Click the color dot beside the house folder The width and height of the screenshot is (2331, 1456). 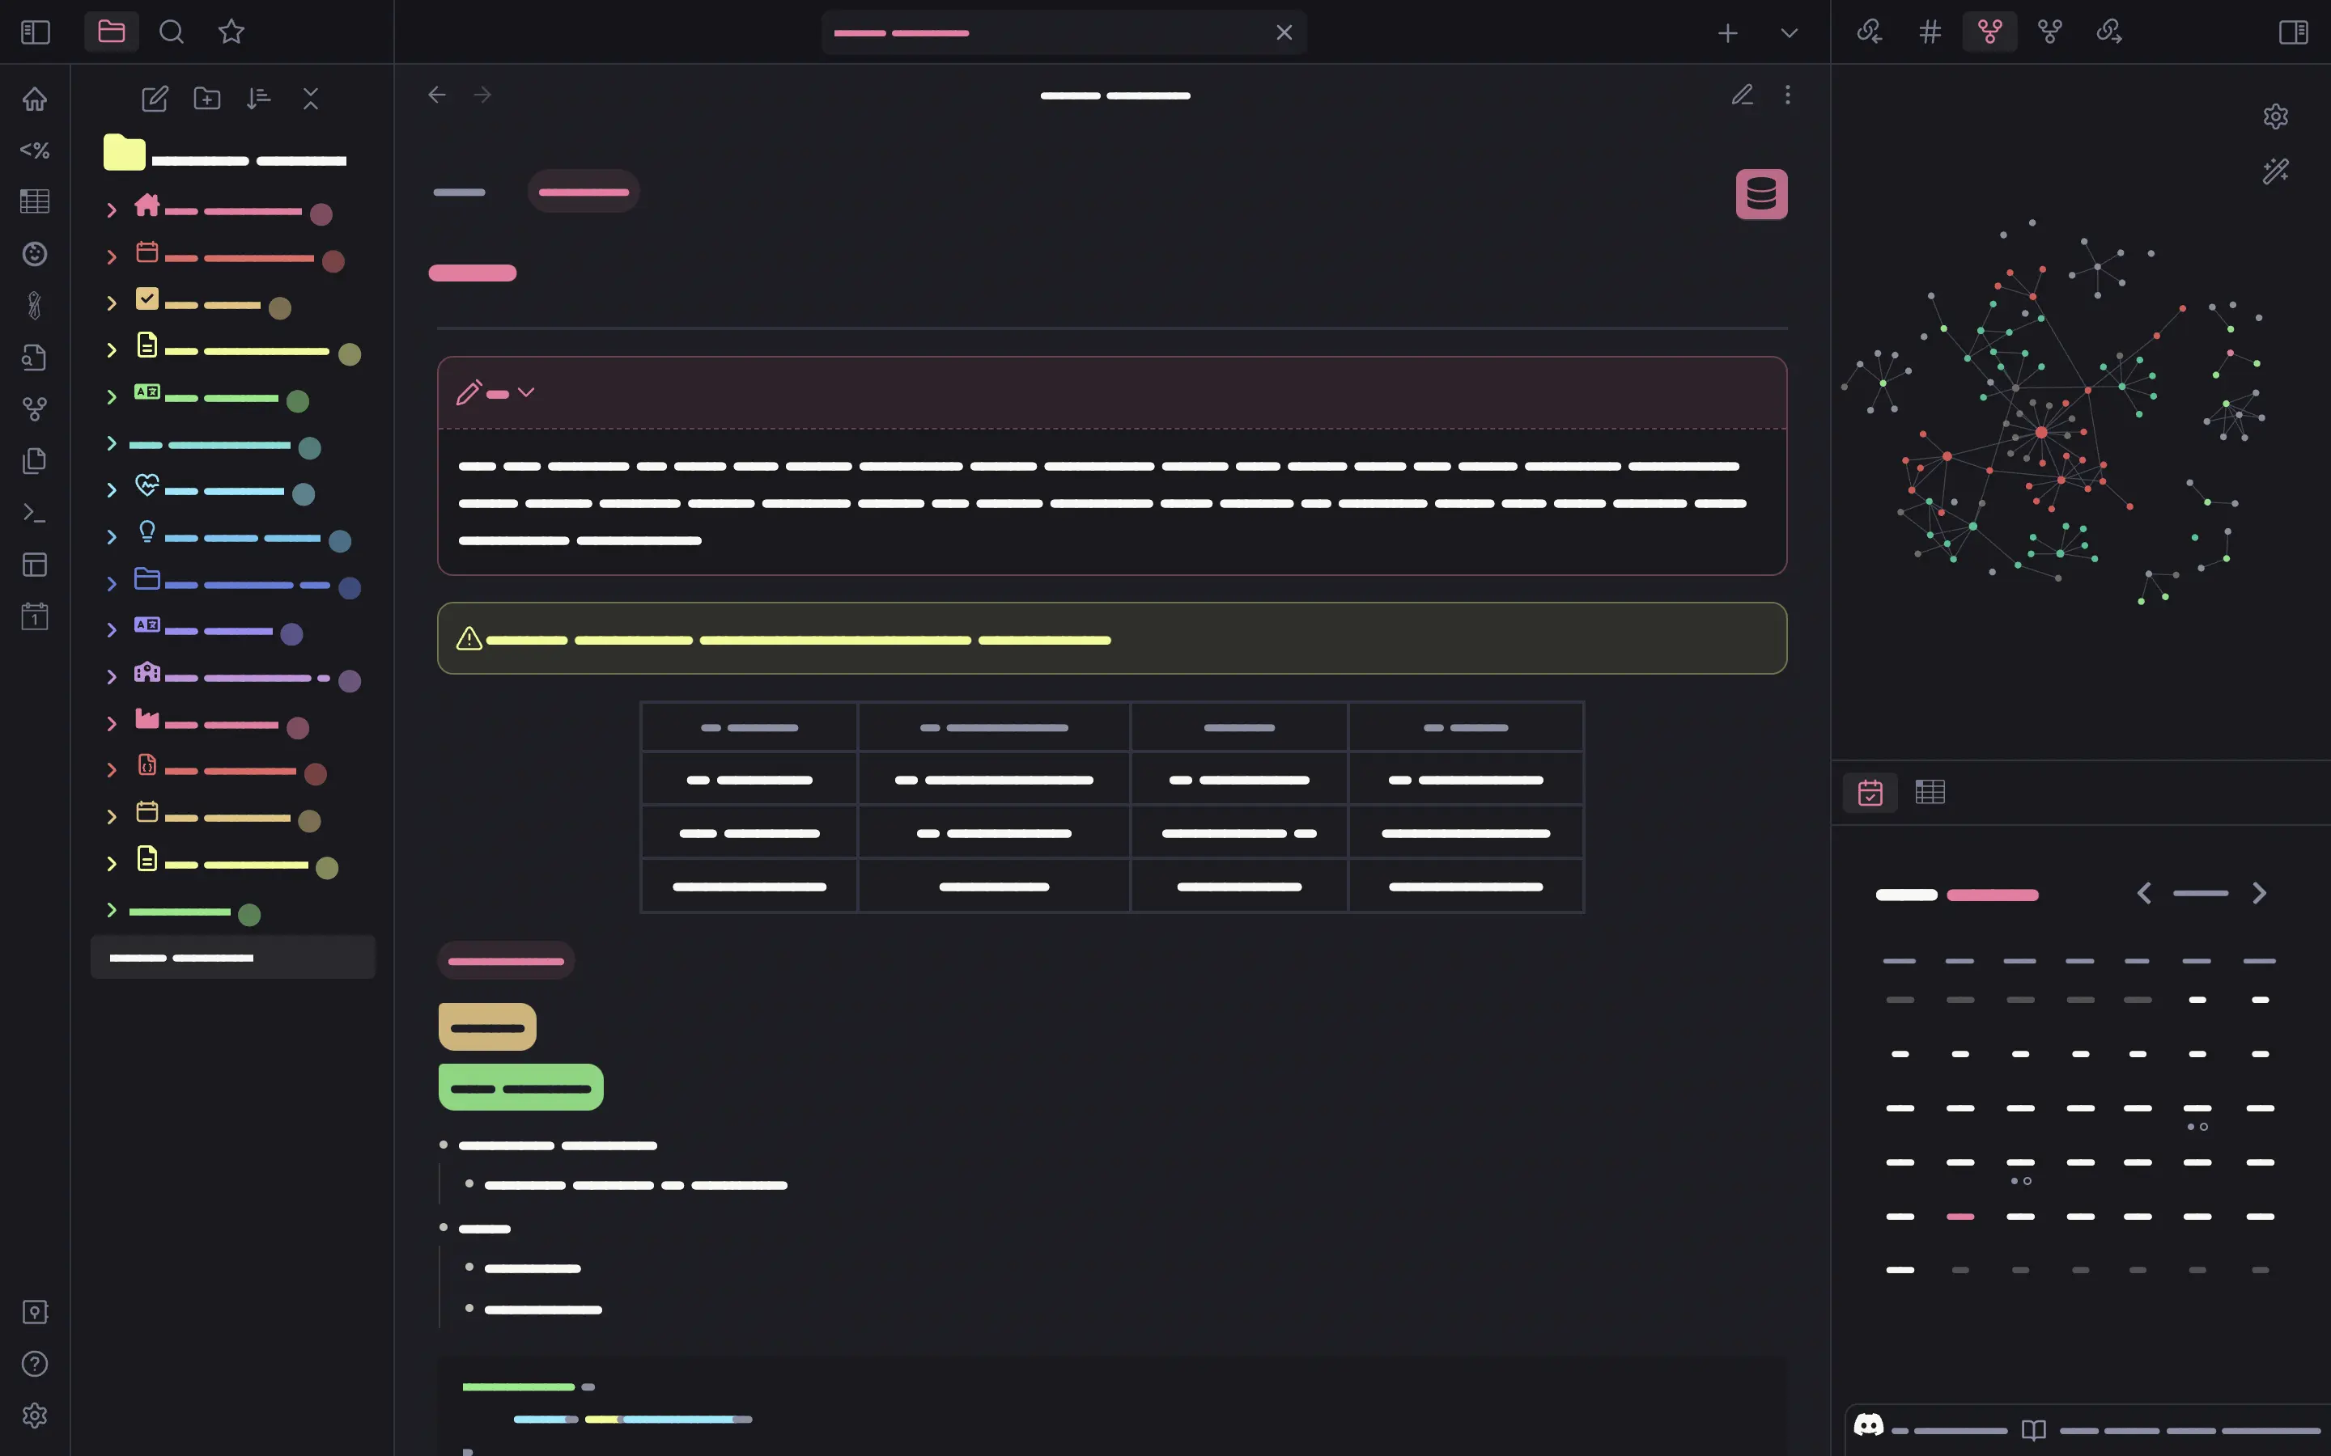click(321, 214)
